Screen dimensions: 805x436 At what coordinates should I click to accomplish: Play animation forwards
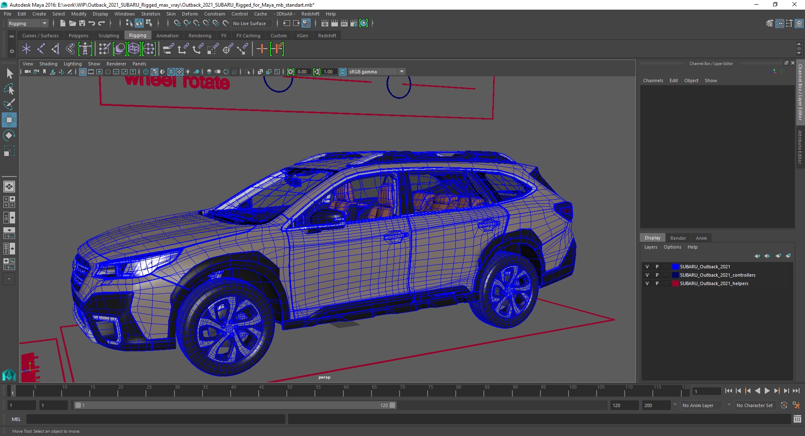point(767,391)
